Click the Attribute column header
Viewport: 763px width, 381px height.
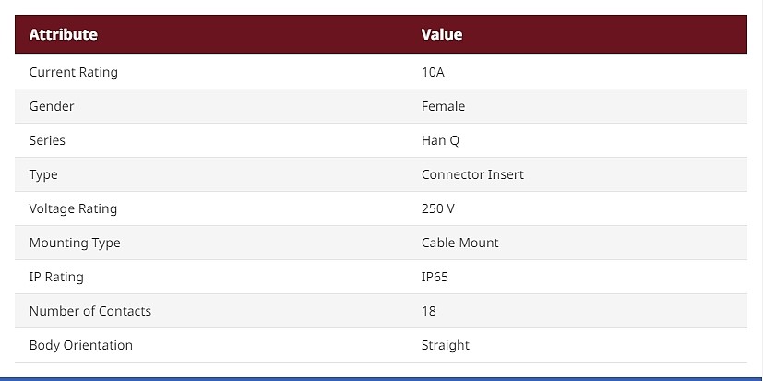coord(64,34)
